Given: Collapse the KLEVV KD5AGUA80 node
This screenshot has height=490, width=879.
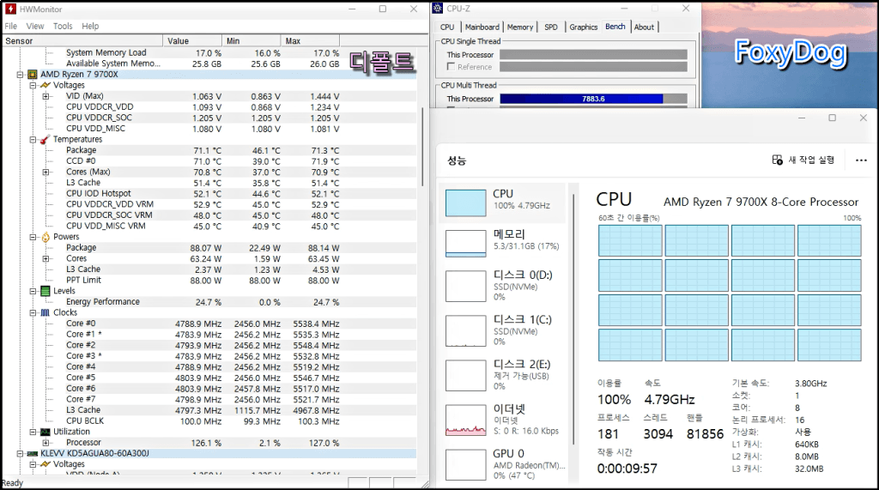Looking at the screenshot, I should (x=21, y=454).
